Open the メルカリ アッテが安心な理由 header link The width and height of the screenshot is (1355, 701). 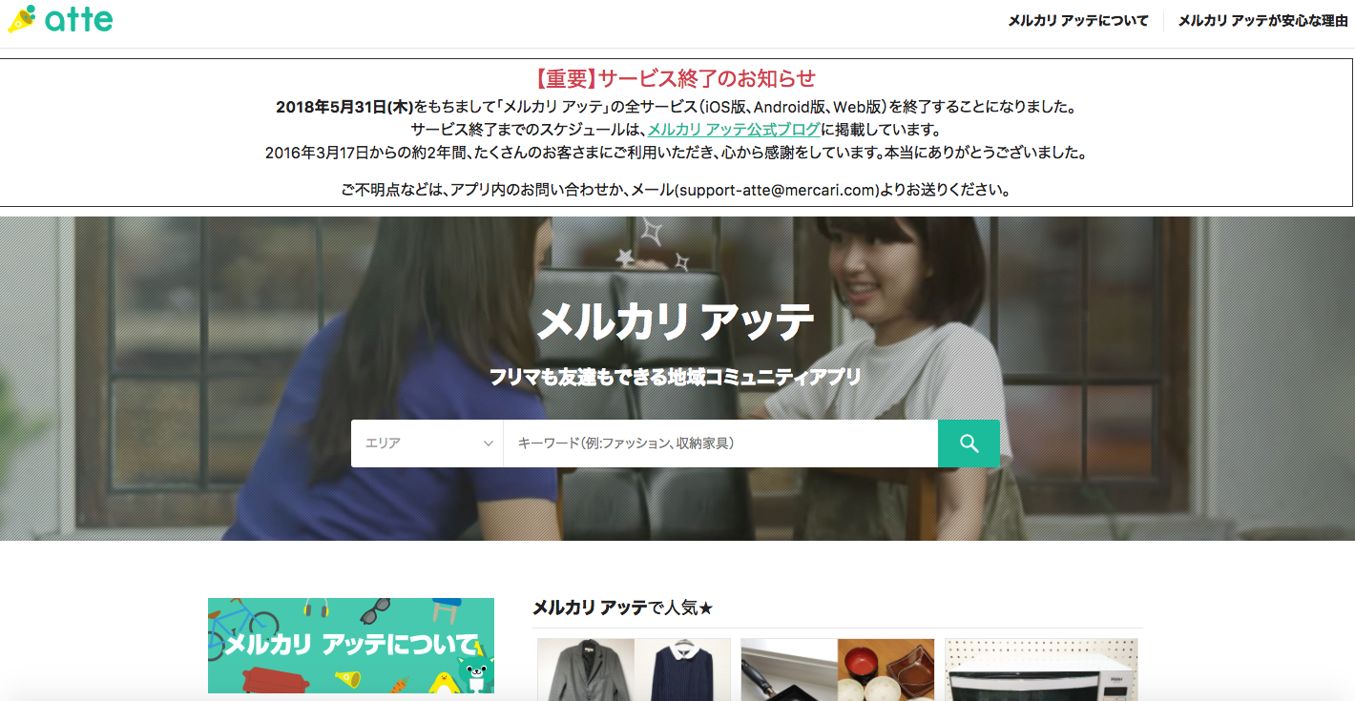click(x=1262, y=21)
